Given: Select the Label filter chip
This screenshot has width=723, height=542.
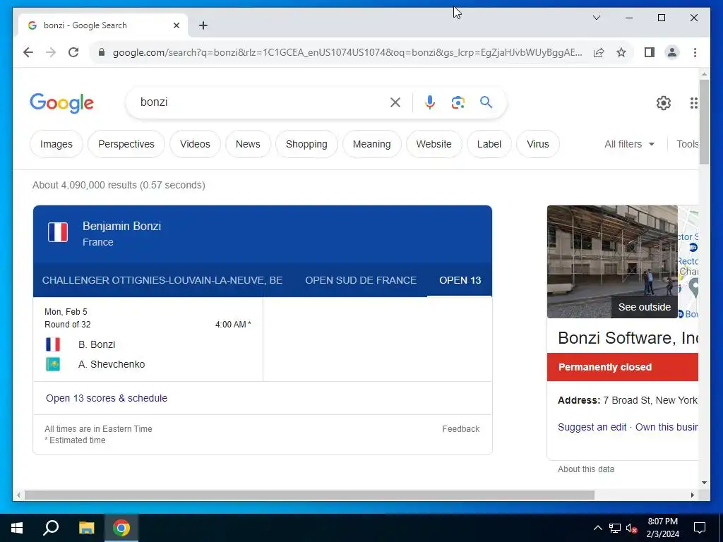Looking at the screenshot, I should click(x=489, y=144).
